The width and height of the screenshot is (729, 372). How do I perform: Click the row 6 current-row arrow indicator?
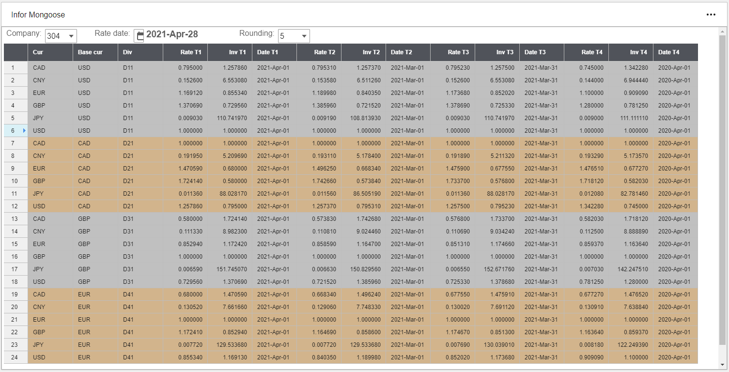[24, 130]
